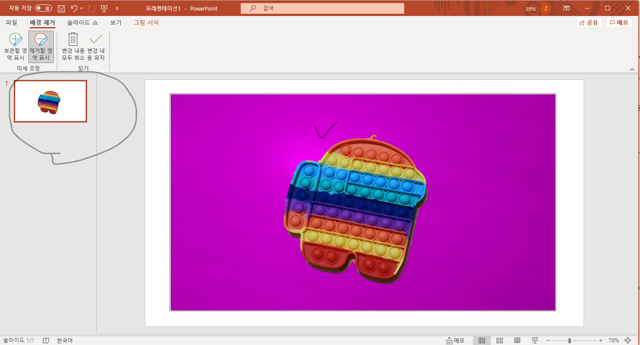Switch to Reading view icon
This screenshot has width=640, height=345.
(517, 341)
